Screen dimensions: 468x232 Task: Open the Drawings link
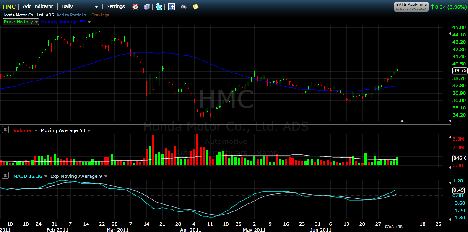[100, 15]
